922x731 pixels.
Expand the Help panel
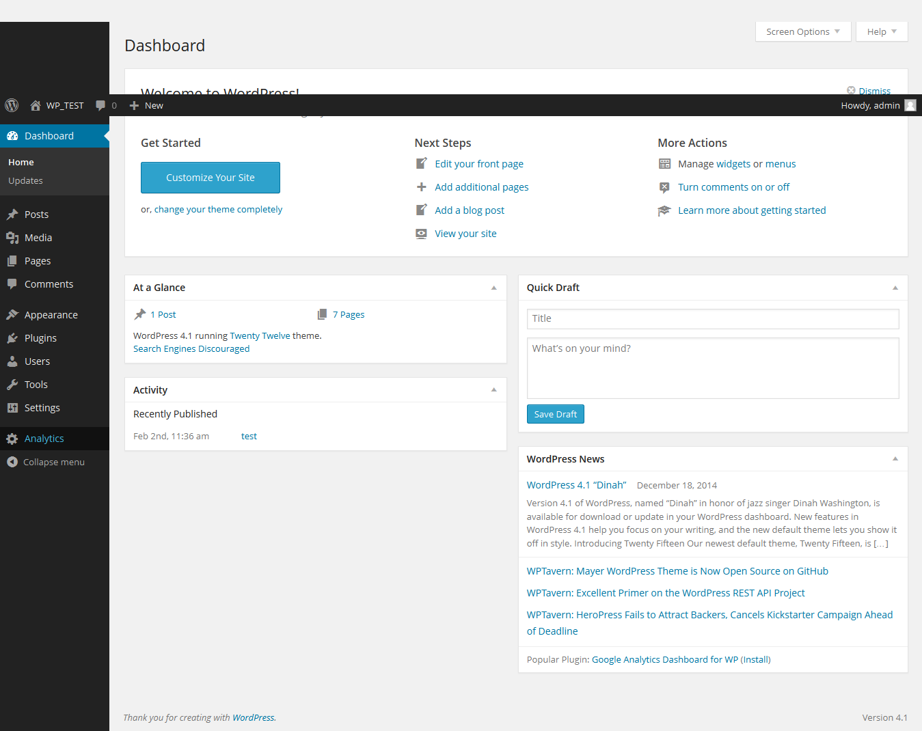tap(882, 31)
